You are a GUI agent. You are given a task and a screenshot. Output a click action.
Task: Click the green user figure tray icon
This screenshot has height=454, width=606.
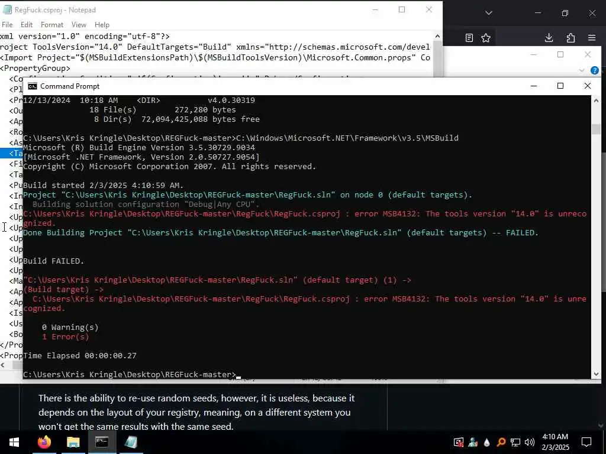[473, 442]
